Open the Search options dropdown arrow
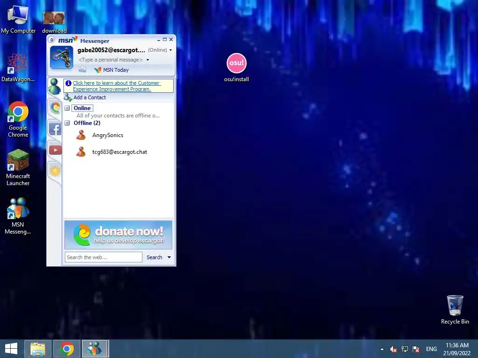The width and height of the screenshot is (478, 358). coord(169,257)
